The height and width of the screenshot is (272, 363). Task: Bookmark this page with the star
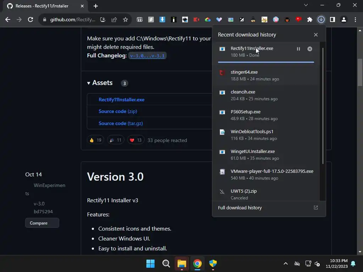click(125, 20)
